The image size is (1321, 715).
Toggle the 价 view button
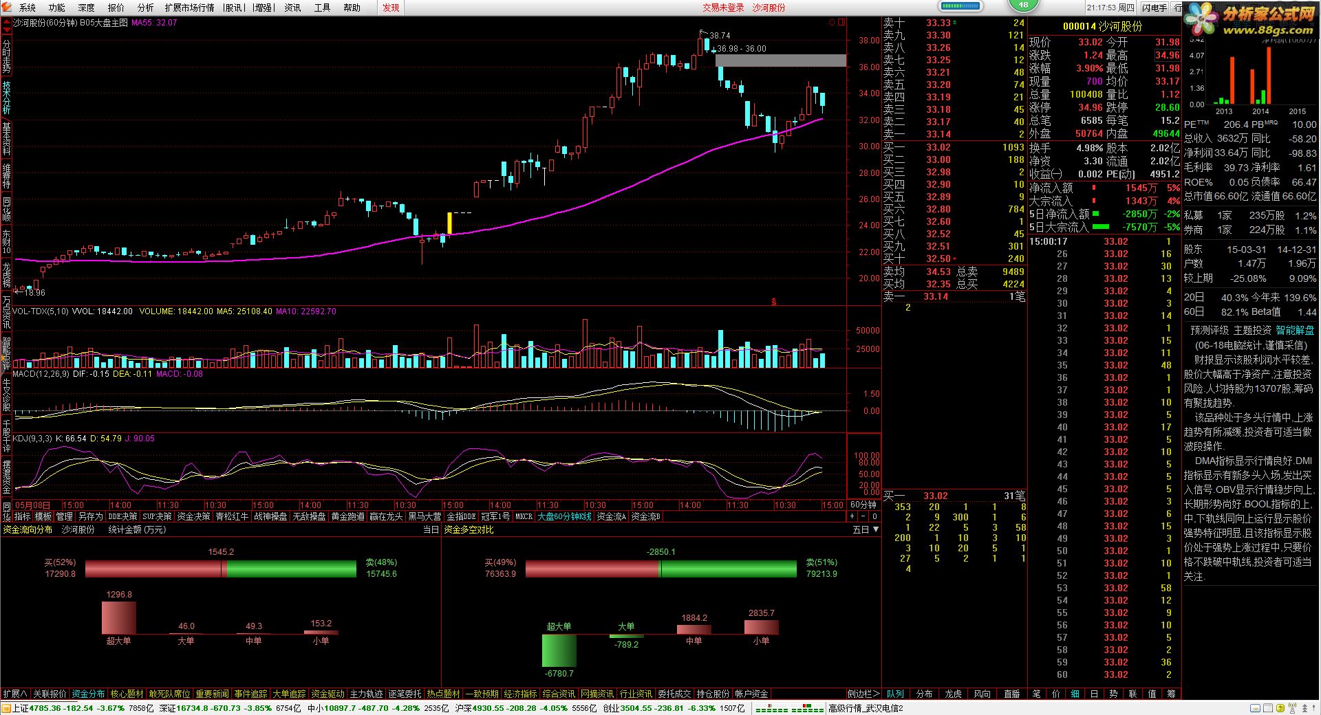(x=1056, y=694)
